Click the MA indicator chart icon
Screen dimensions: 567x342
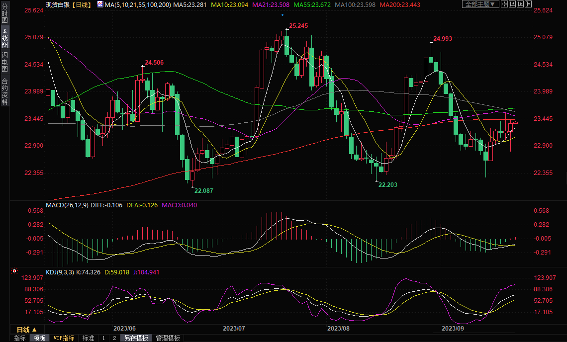[100, 4]
